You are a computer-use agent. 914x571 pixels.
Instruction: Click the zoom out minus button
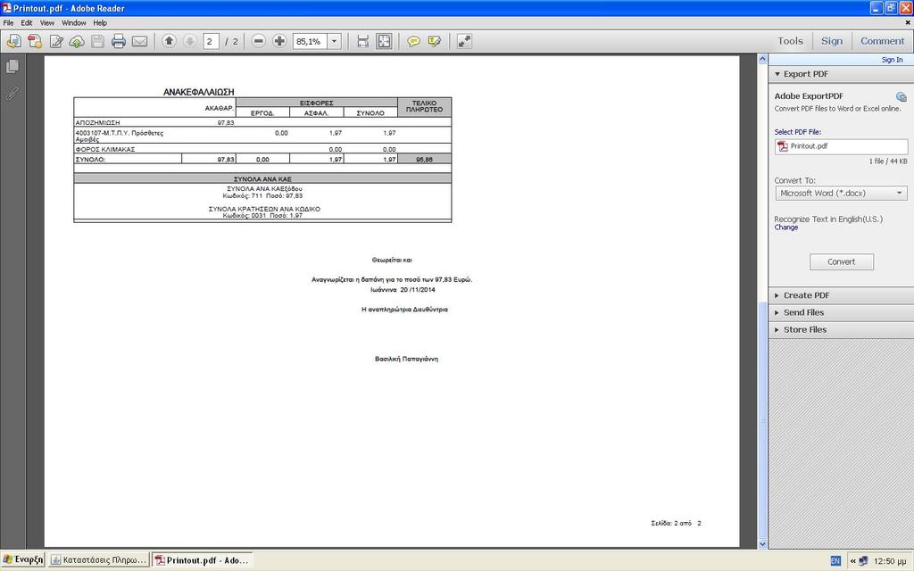coord(259,41)
